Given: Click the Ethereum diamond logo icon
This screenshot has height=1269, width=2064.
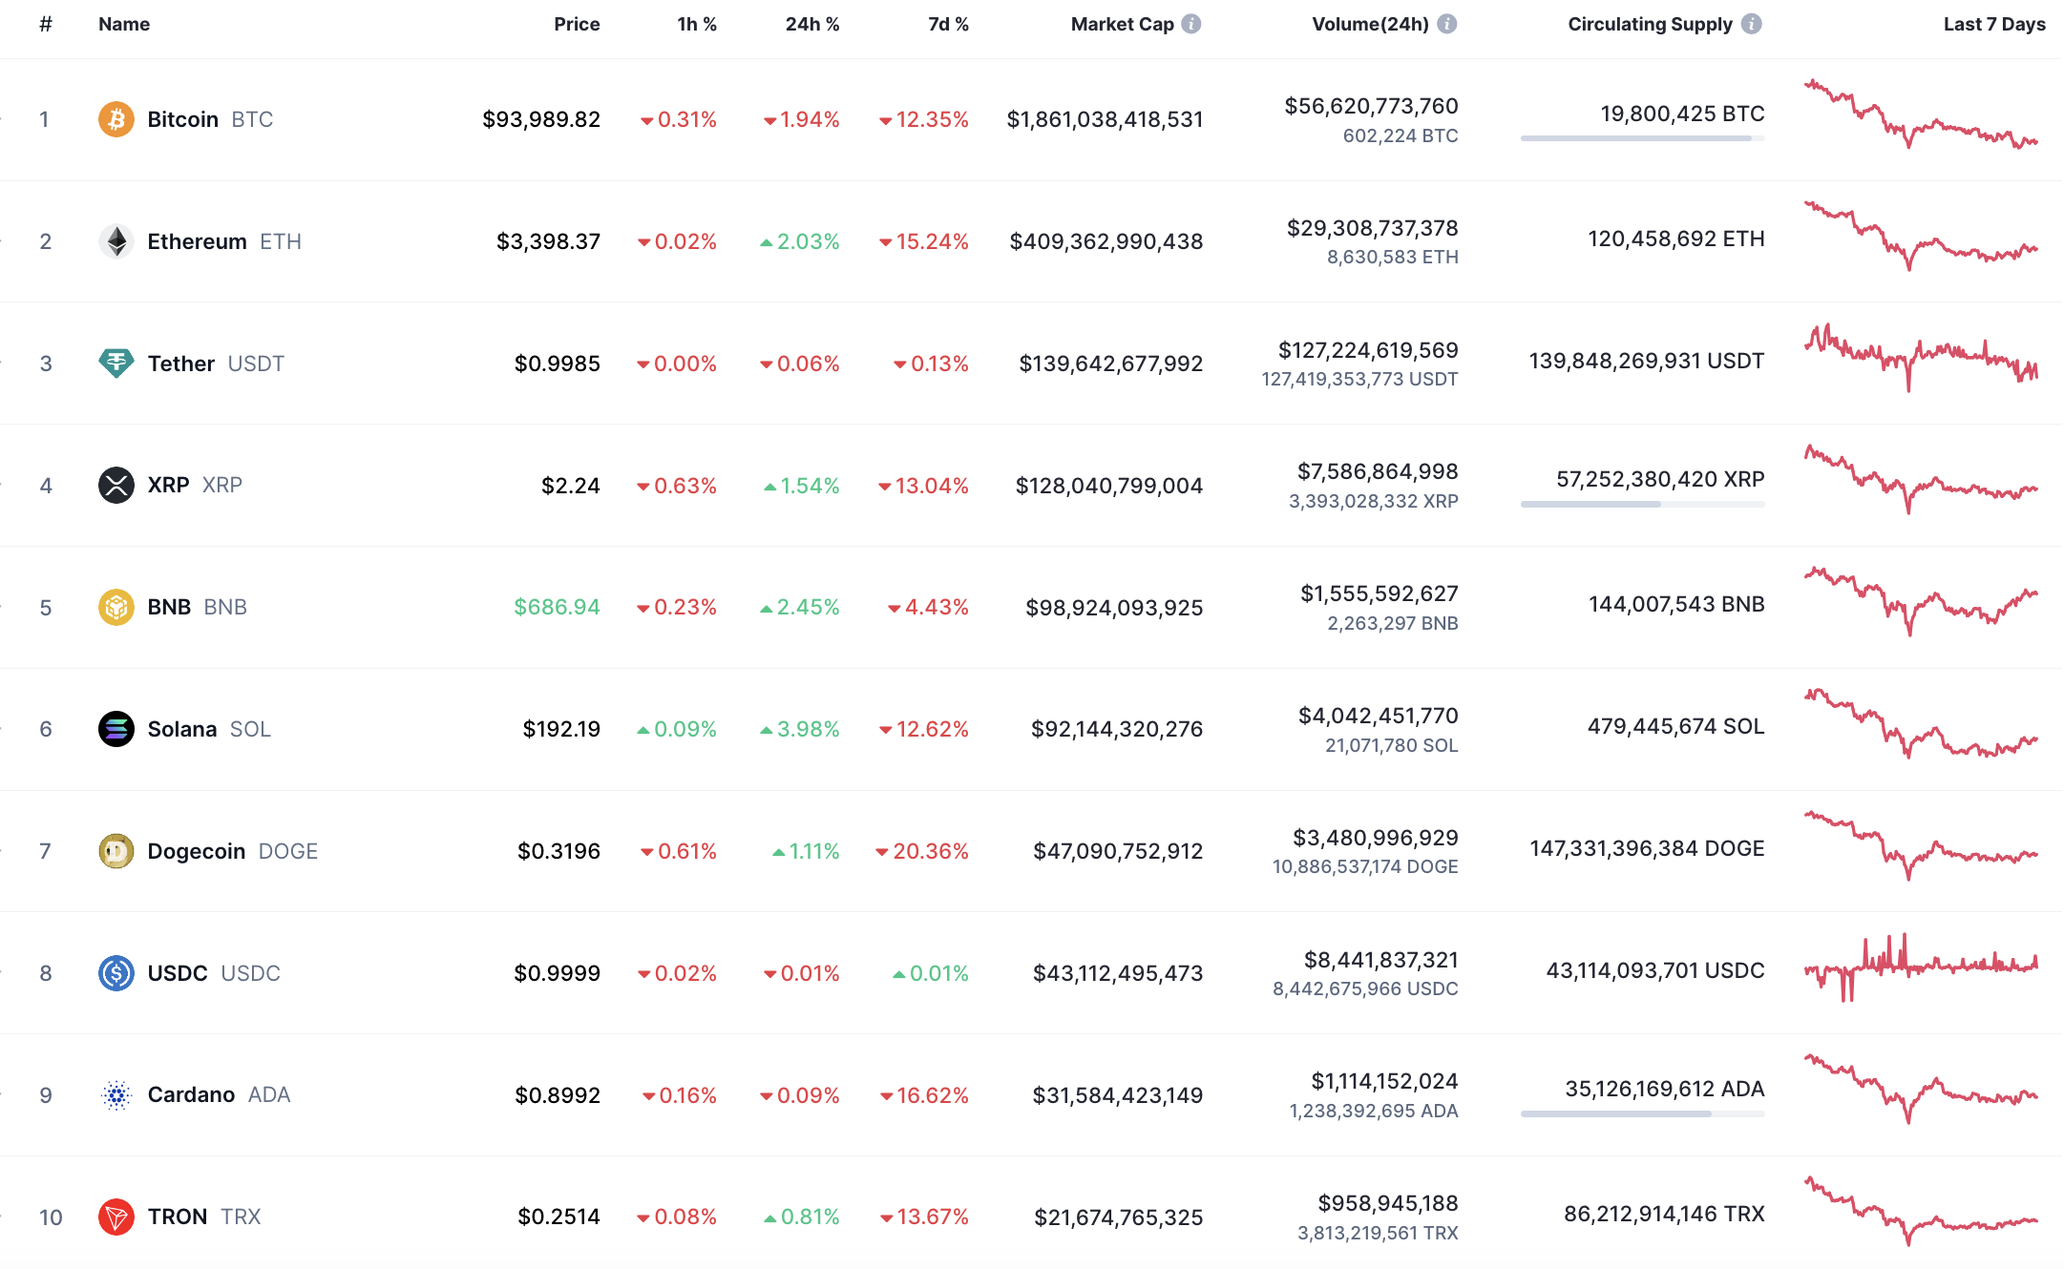Looking at the screenshot, I should (116, 241).
